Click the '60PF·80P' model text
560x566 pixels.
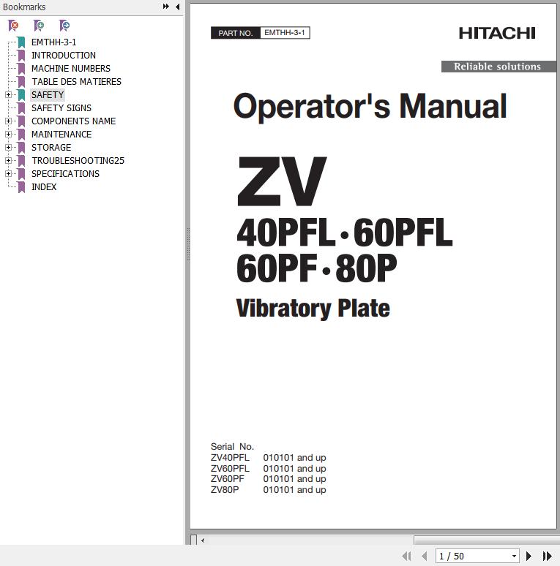(x=317, y=268)
